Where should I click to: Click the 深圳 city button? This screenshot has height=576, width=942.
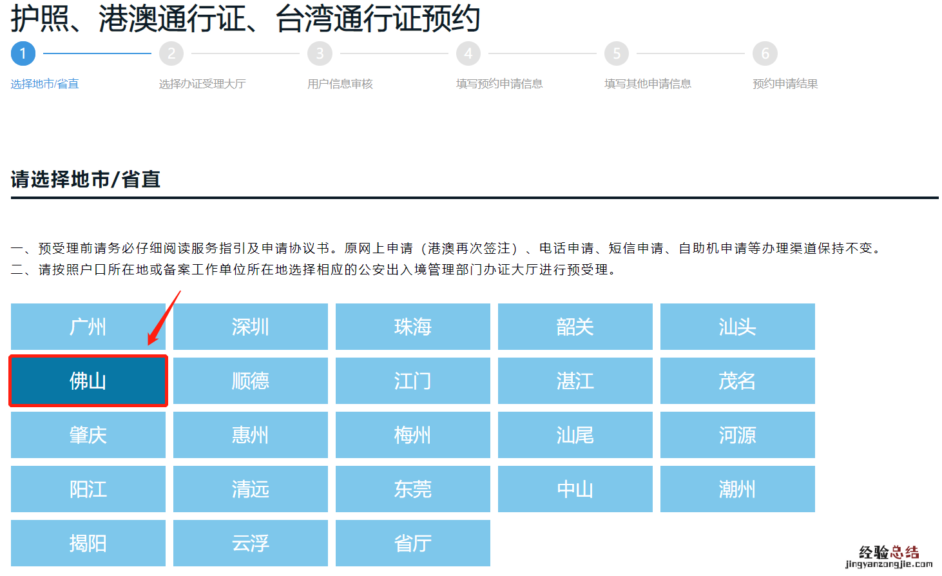(251, 327)
